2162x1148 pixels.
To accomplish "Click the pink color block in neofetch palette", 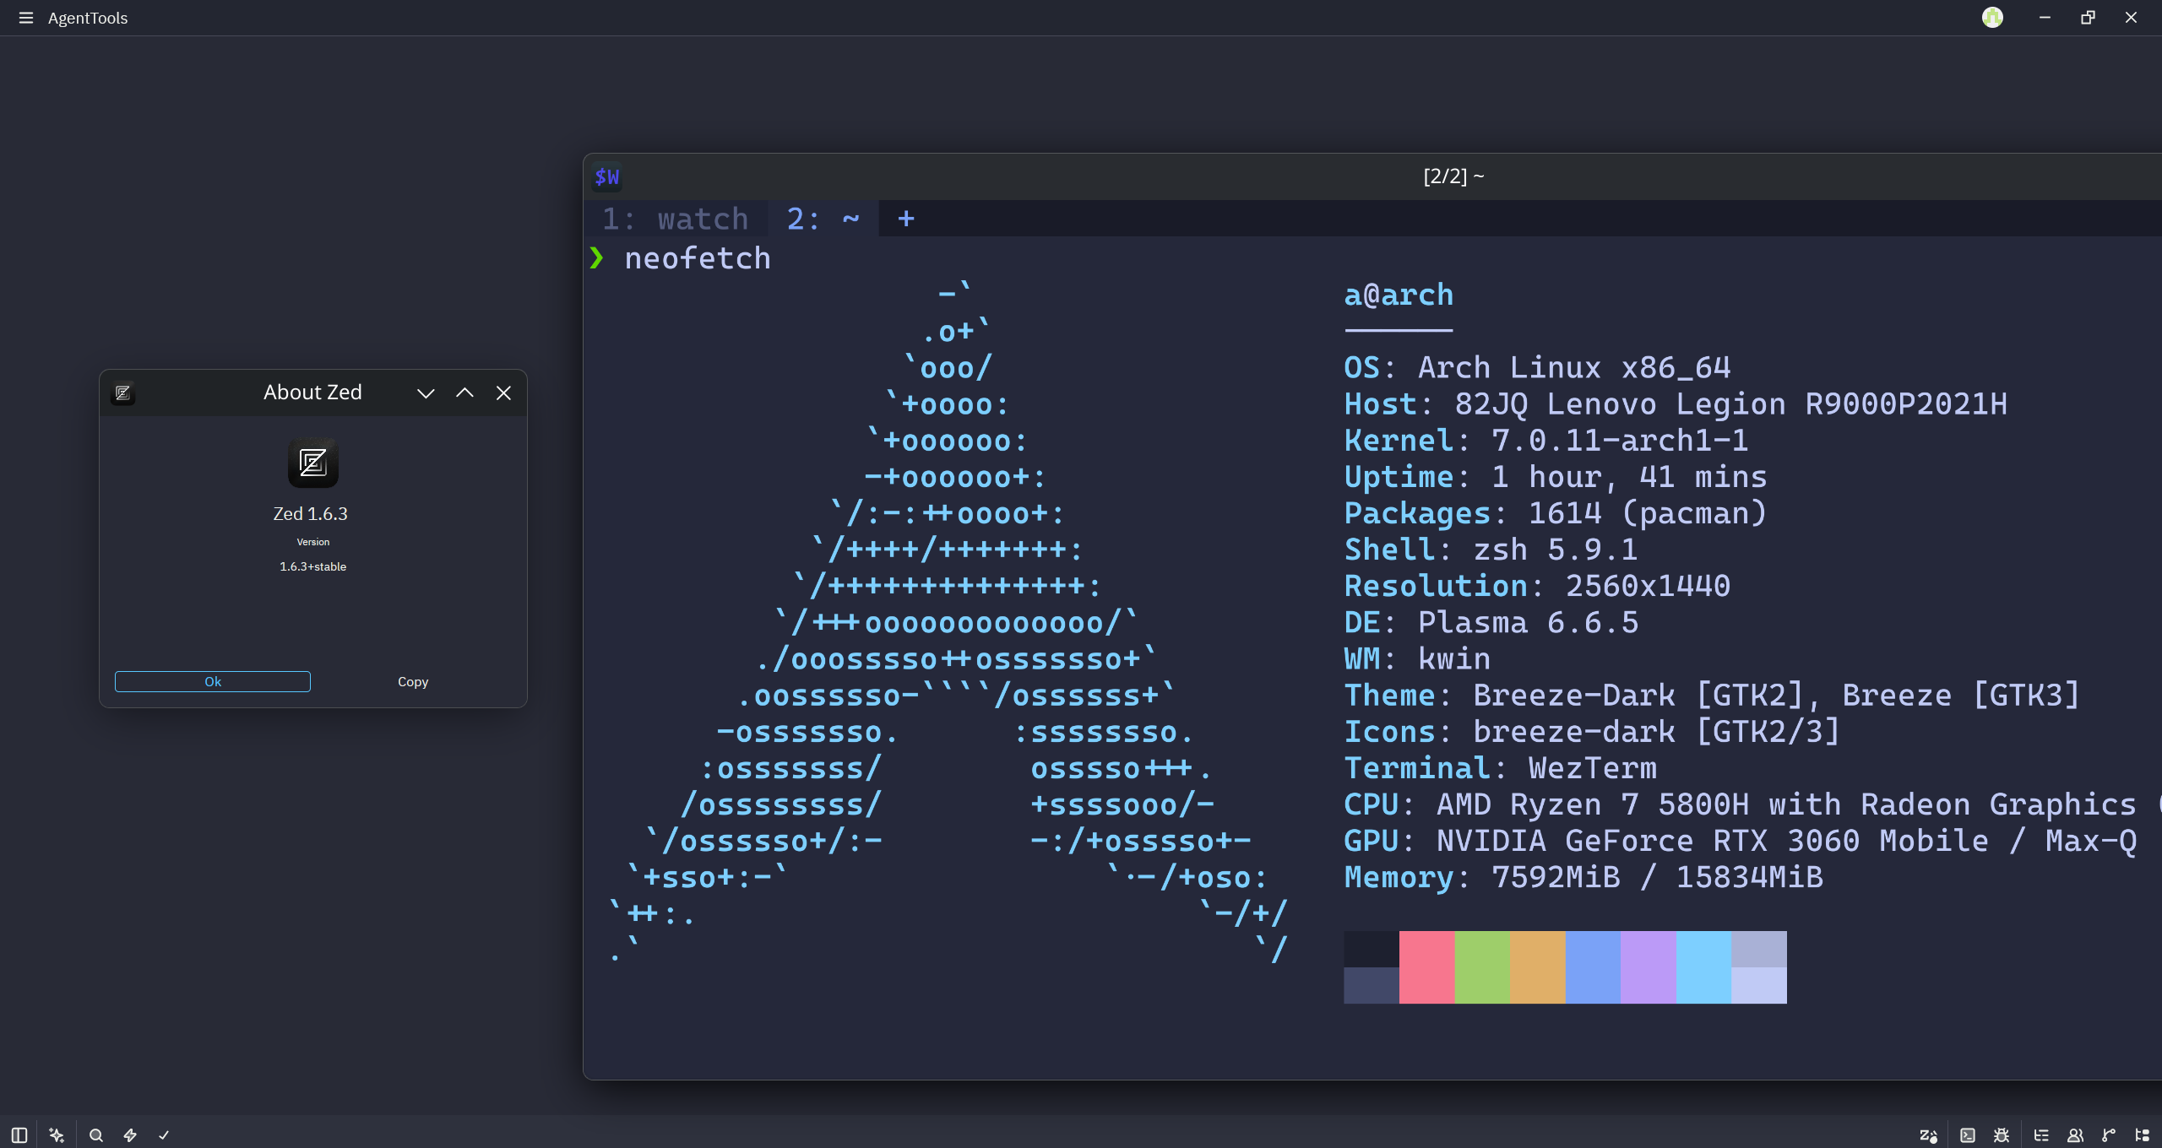I will click(1426, 967).
